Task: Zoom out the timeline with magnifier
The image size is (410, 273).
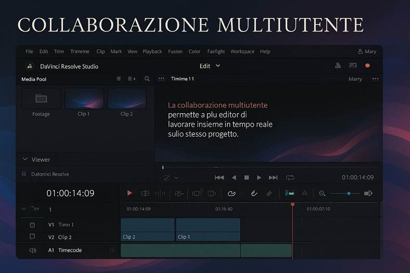Action: 322,193
